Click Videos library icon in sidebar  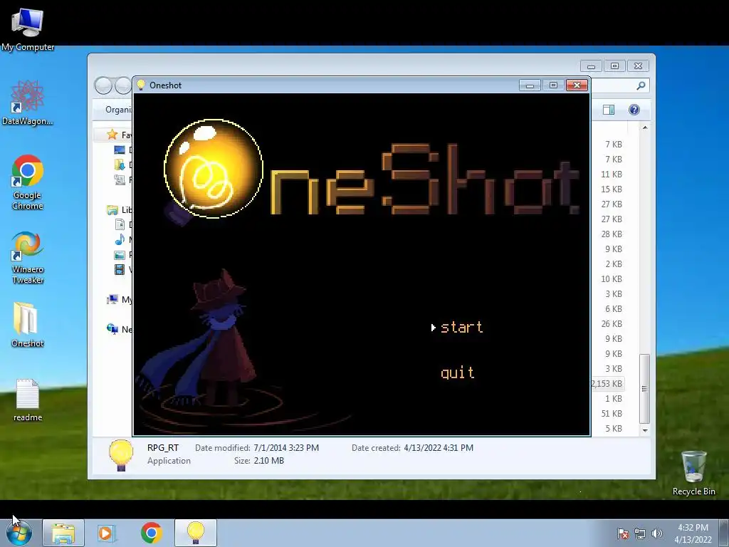click(x=120, y=270)
